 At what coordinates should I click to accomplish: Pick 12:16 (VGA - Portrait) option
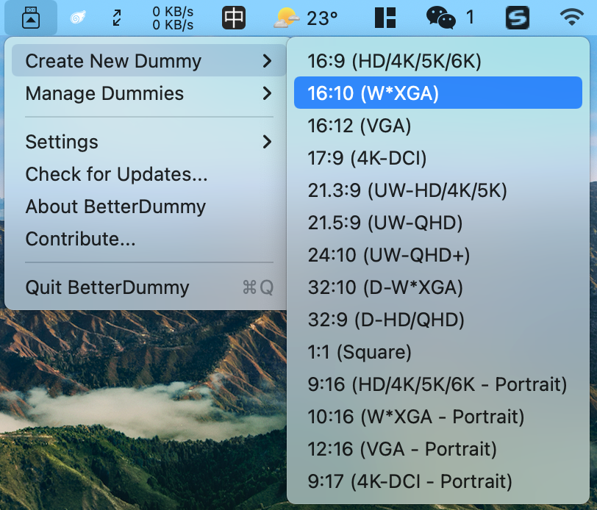coord(438,449)
